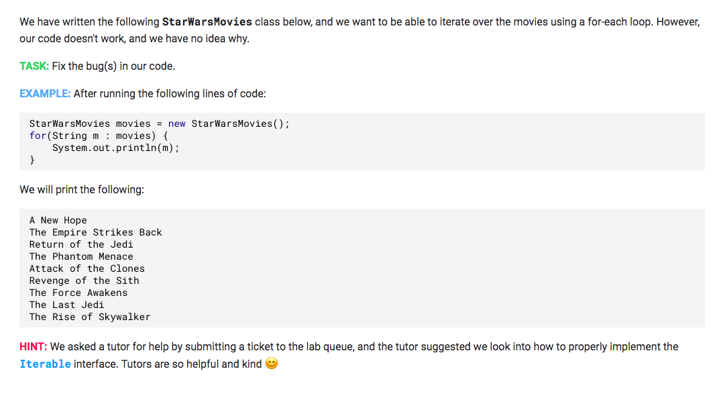
Task: Click the 'A New Hope' output line
Action: click(x=58, y=220)
